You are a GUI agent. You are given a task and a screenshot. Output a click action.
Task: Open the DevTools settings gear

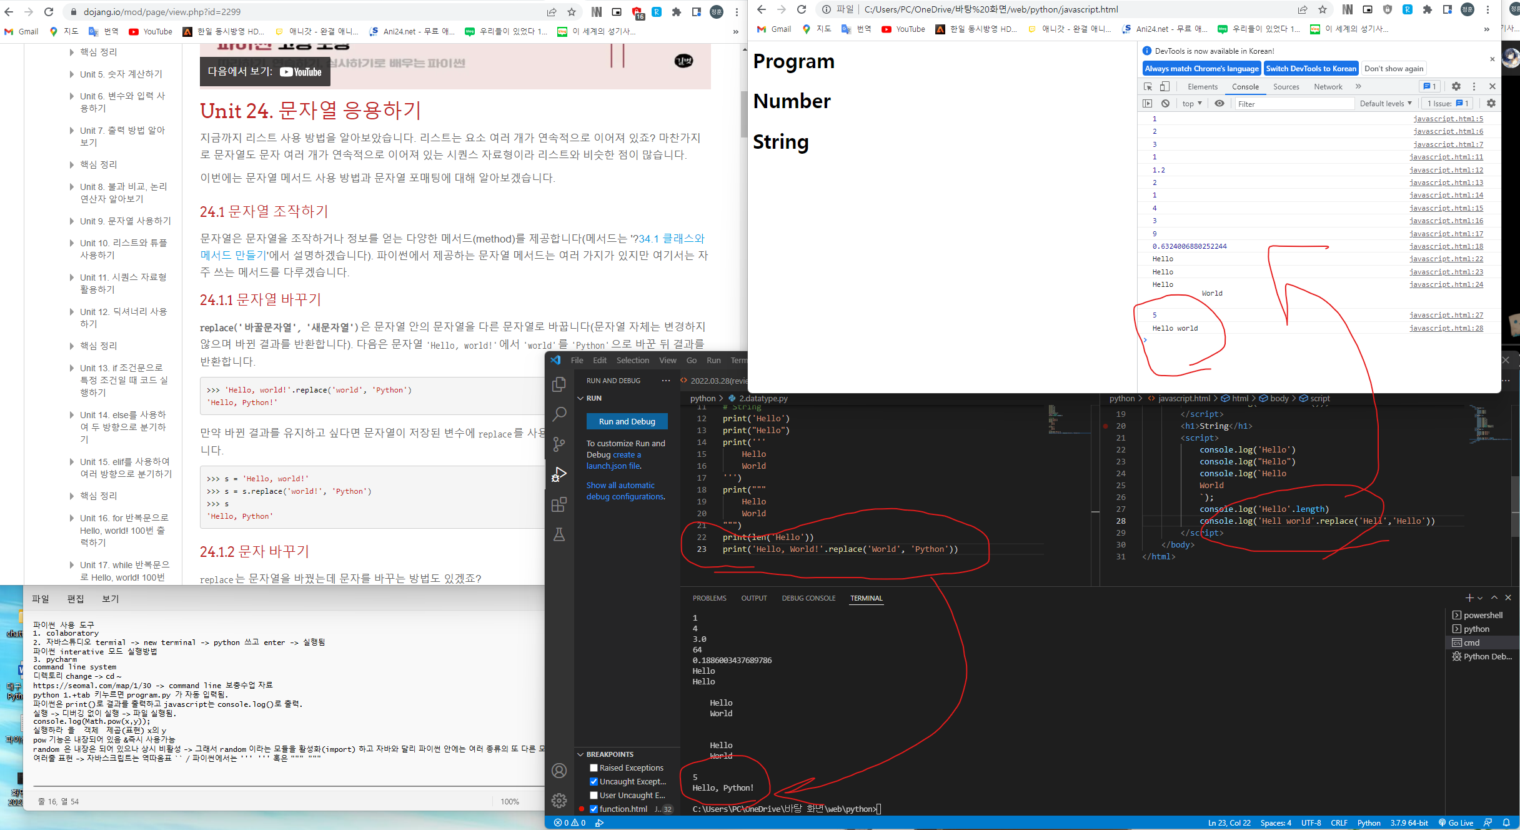point(1456,87)
